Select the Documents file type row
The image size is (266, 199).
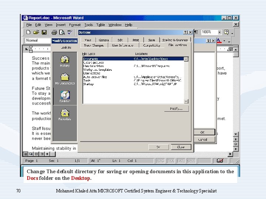coord(133,59)
